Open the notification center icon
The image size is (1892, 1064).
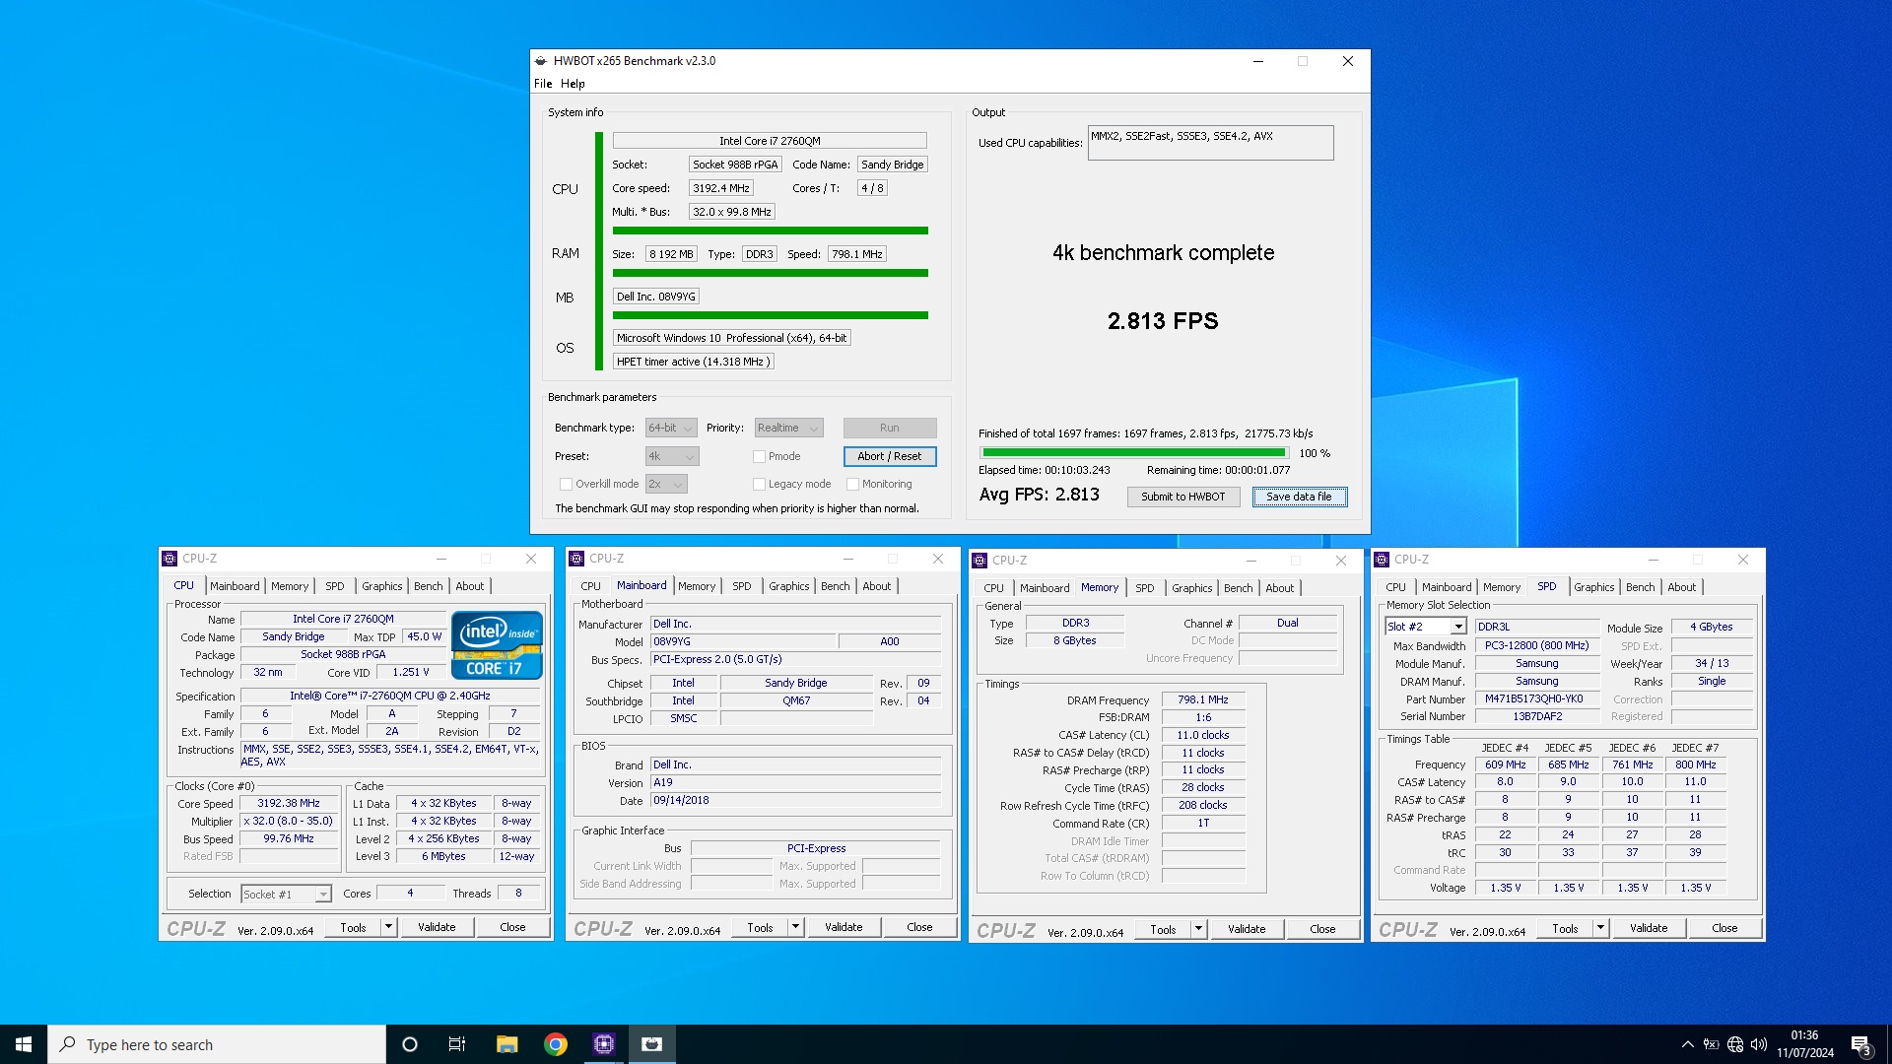tap(1860, 1045)
